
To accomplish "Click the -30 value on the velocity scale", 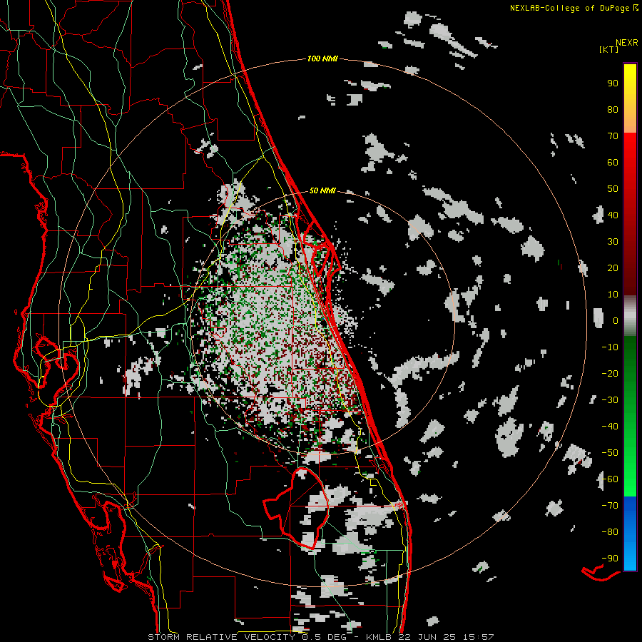I will click(x=610, y=400).
